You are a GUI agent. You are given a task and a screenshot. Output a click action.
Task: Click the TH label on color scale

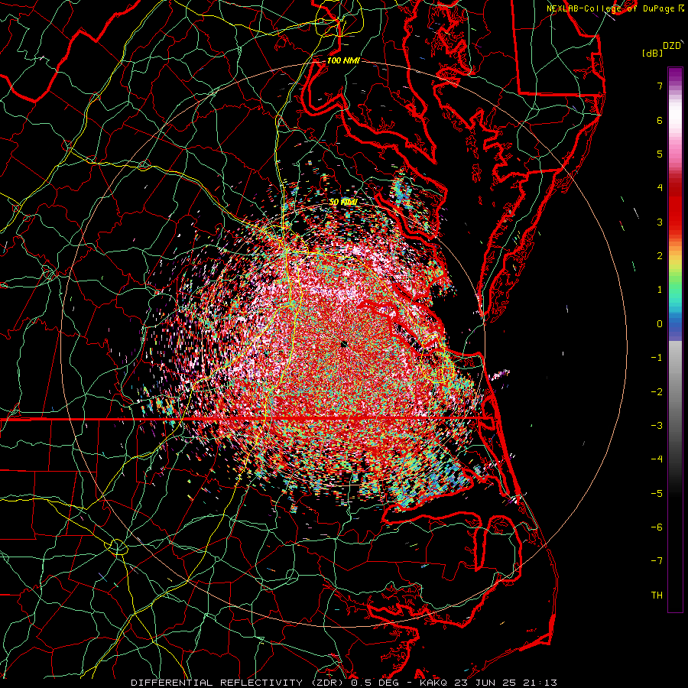coord(657,596)
